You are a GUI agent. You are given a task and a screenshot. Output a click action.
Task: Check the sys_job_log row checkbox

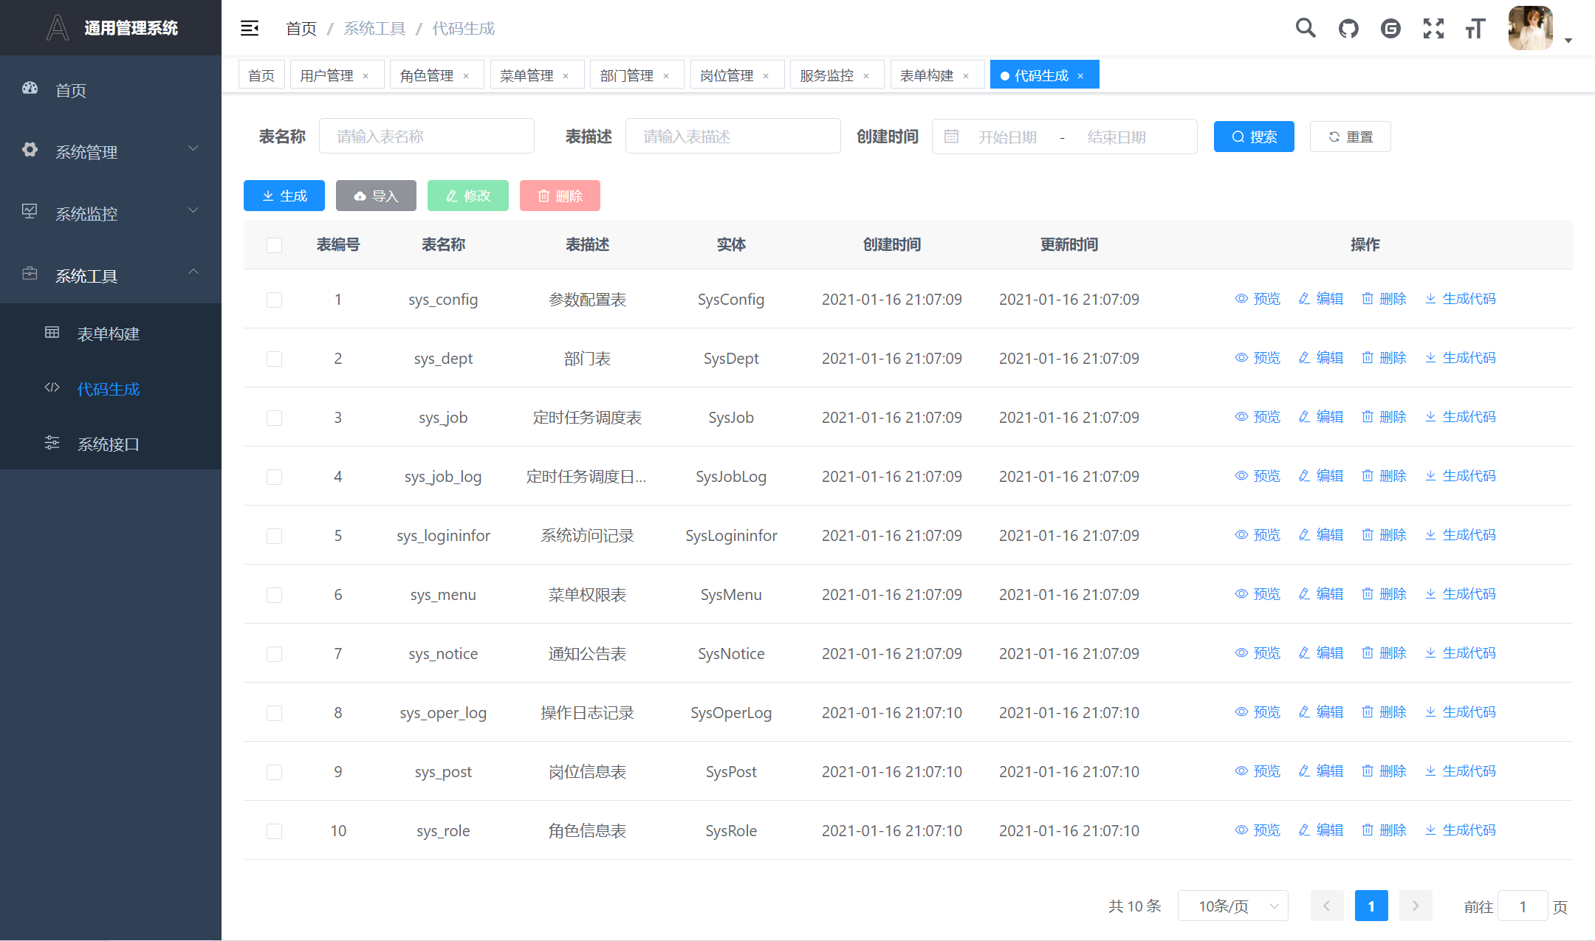[274, 477]
